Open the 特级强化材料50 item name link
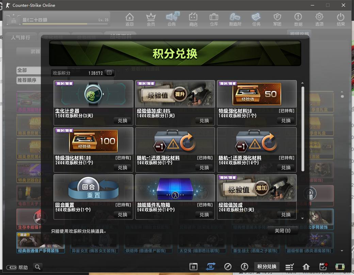The height and width of the screenshot is (275, 354). point(235,111)
